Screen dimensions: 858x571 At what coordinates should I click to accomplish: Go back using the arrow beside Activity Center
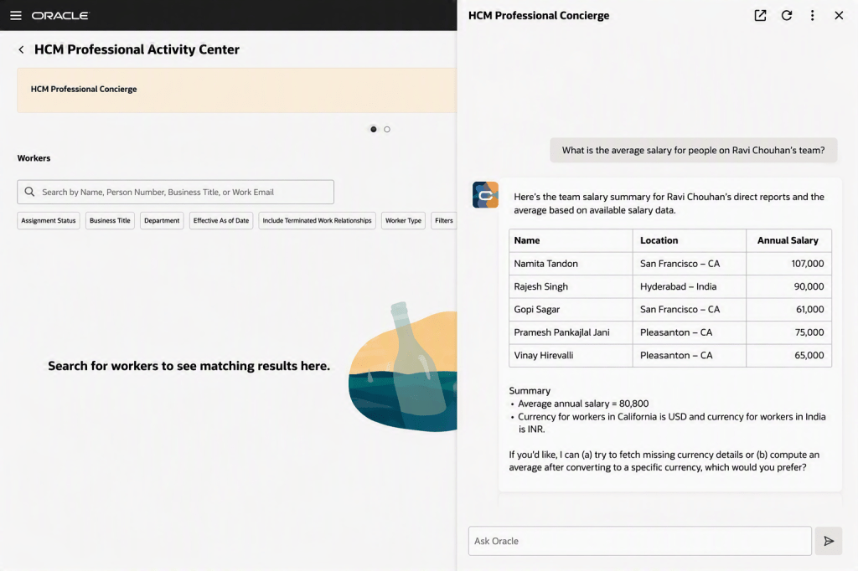coord(21,49)
